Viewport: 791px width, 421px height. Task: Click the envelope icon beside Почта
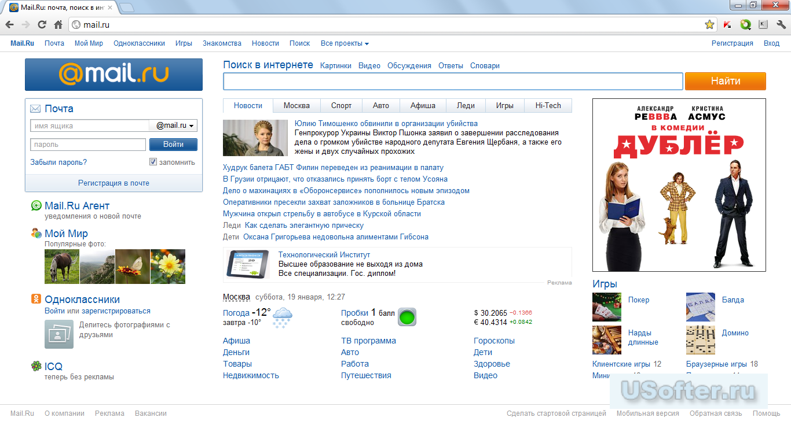35,109
